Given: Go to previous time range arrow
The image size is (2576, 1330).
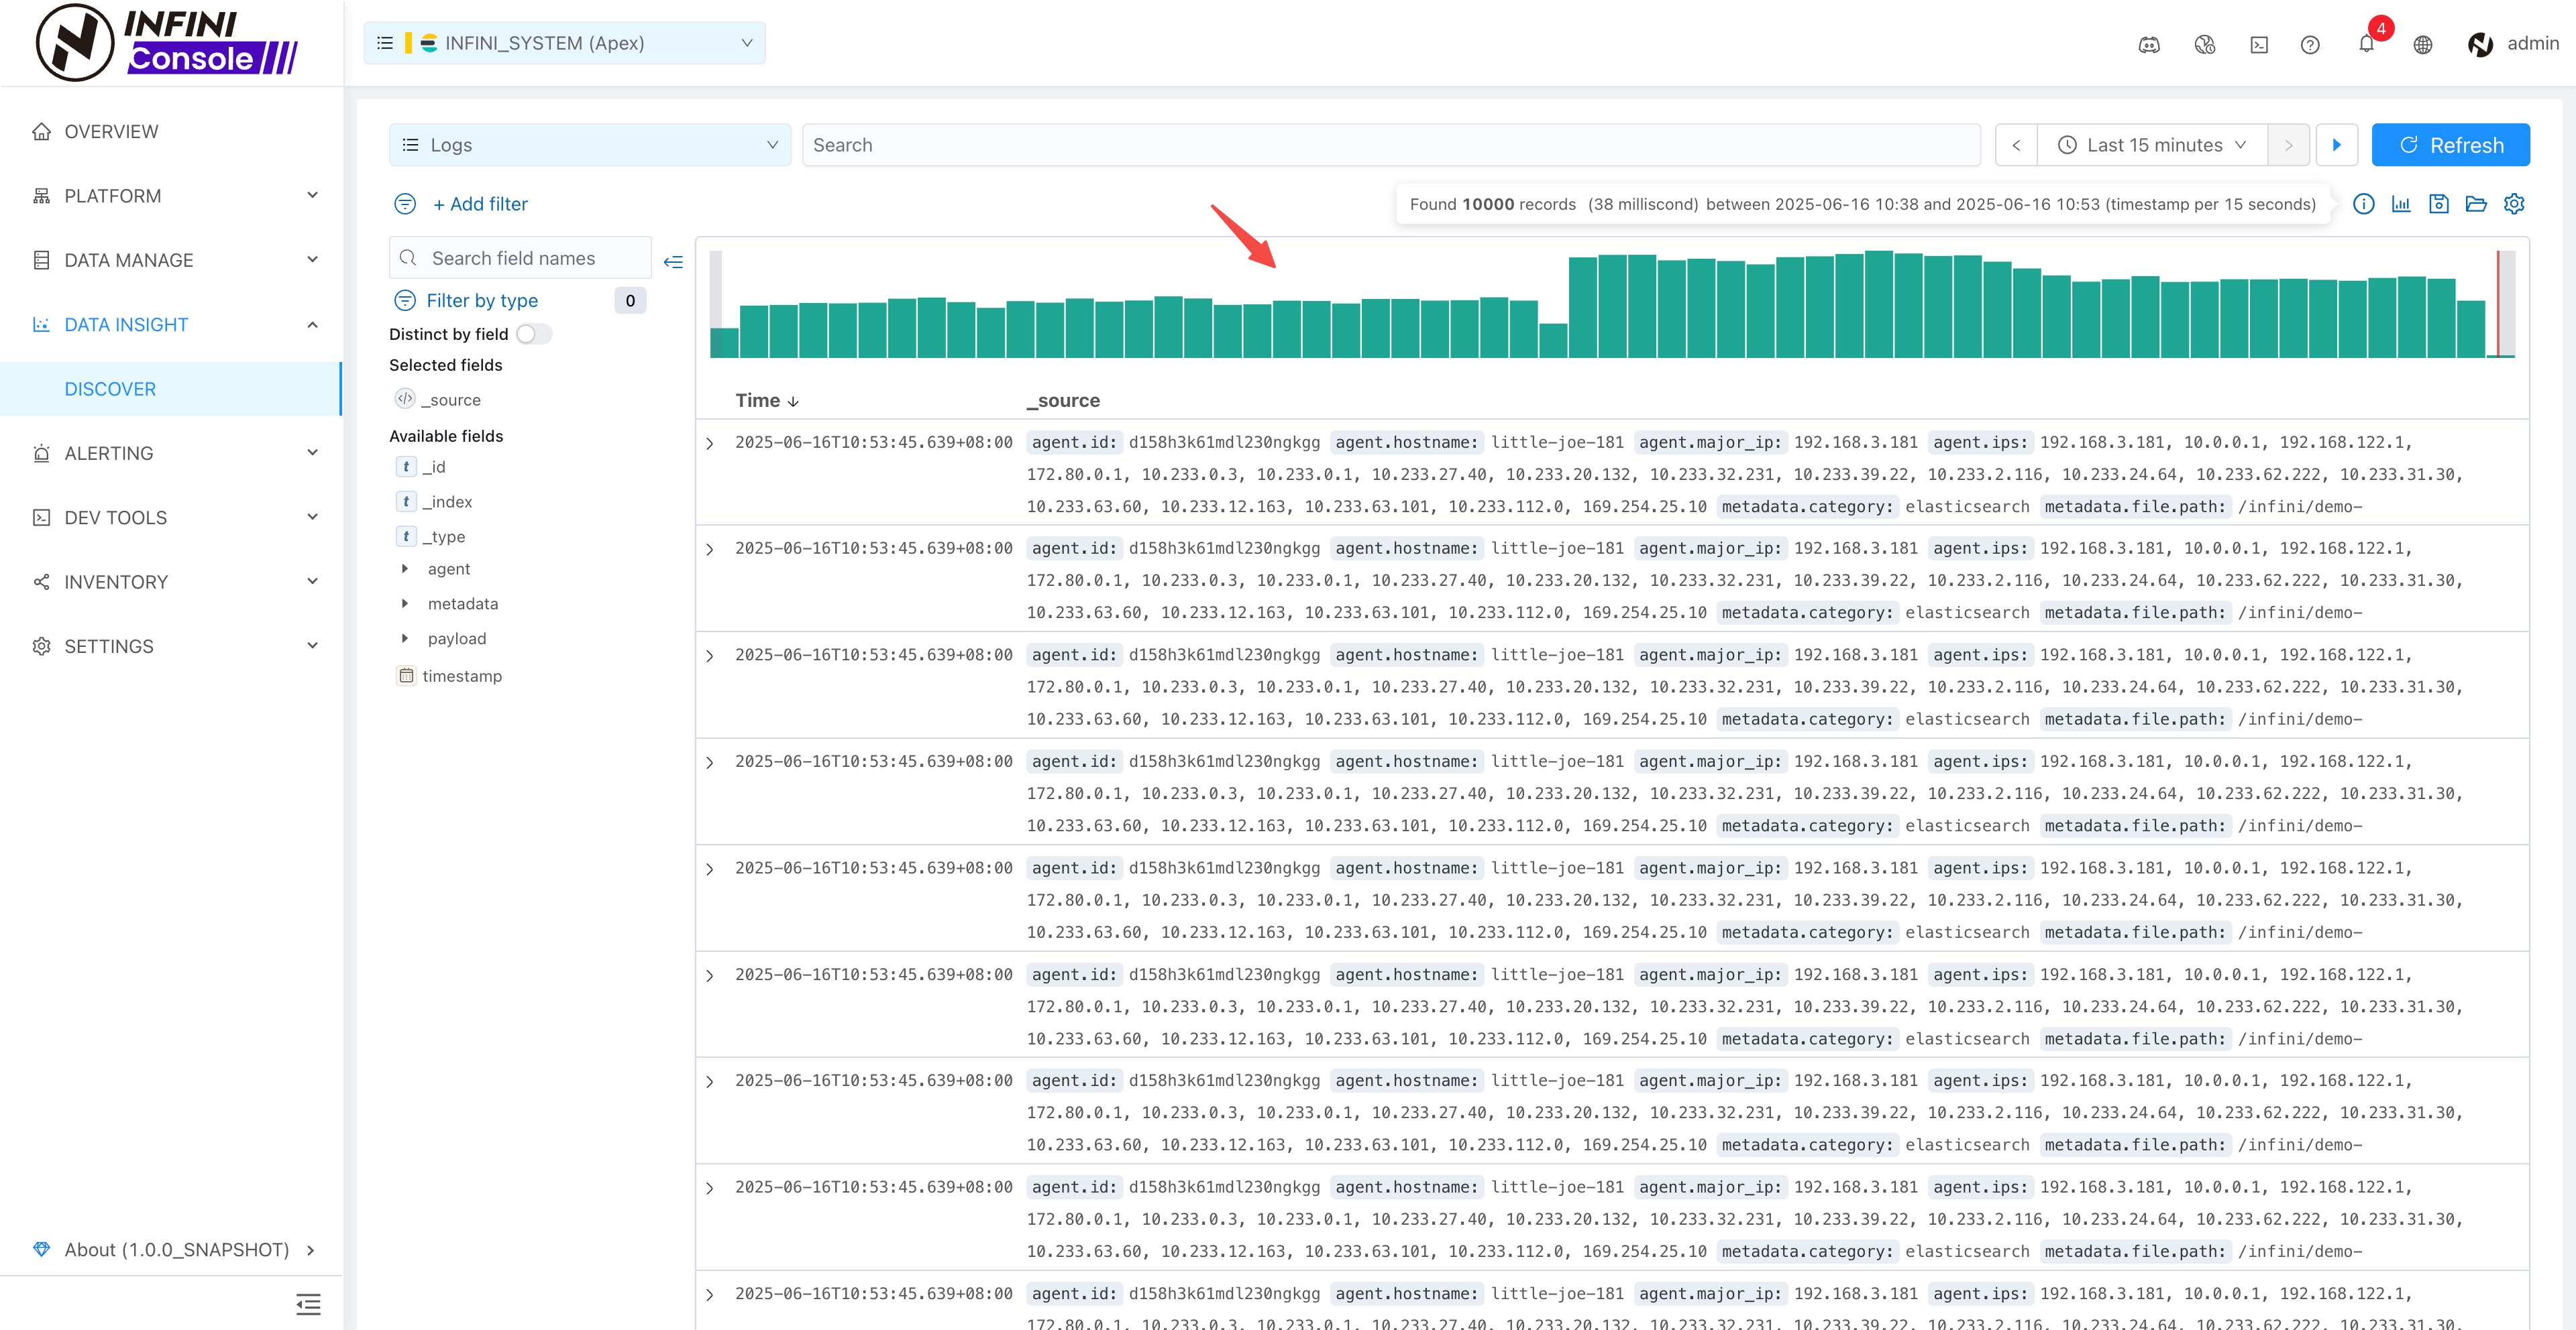Looking at the screenshot, I should [2016, 145].
